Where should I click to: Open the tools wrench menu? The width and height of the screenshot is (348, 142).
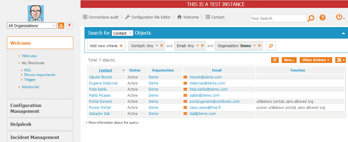(x=340, y=60)
